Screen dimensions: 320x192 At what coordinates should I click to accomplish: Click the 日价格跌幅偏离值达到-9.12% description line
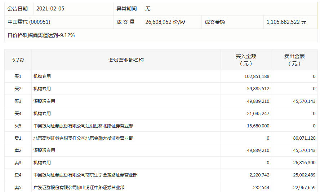(41, 35)
